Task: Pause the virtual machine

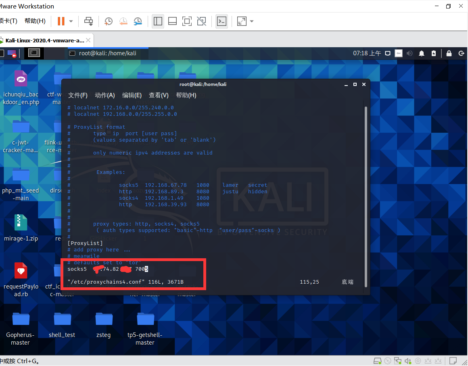Action: pyautogui.click(x=61, y=21)
